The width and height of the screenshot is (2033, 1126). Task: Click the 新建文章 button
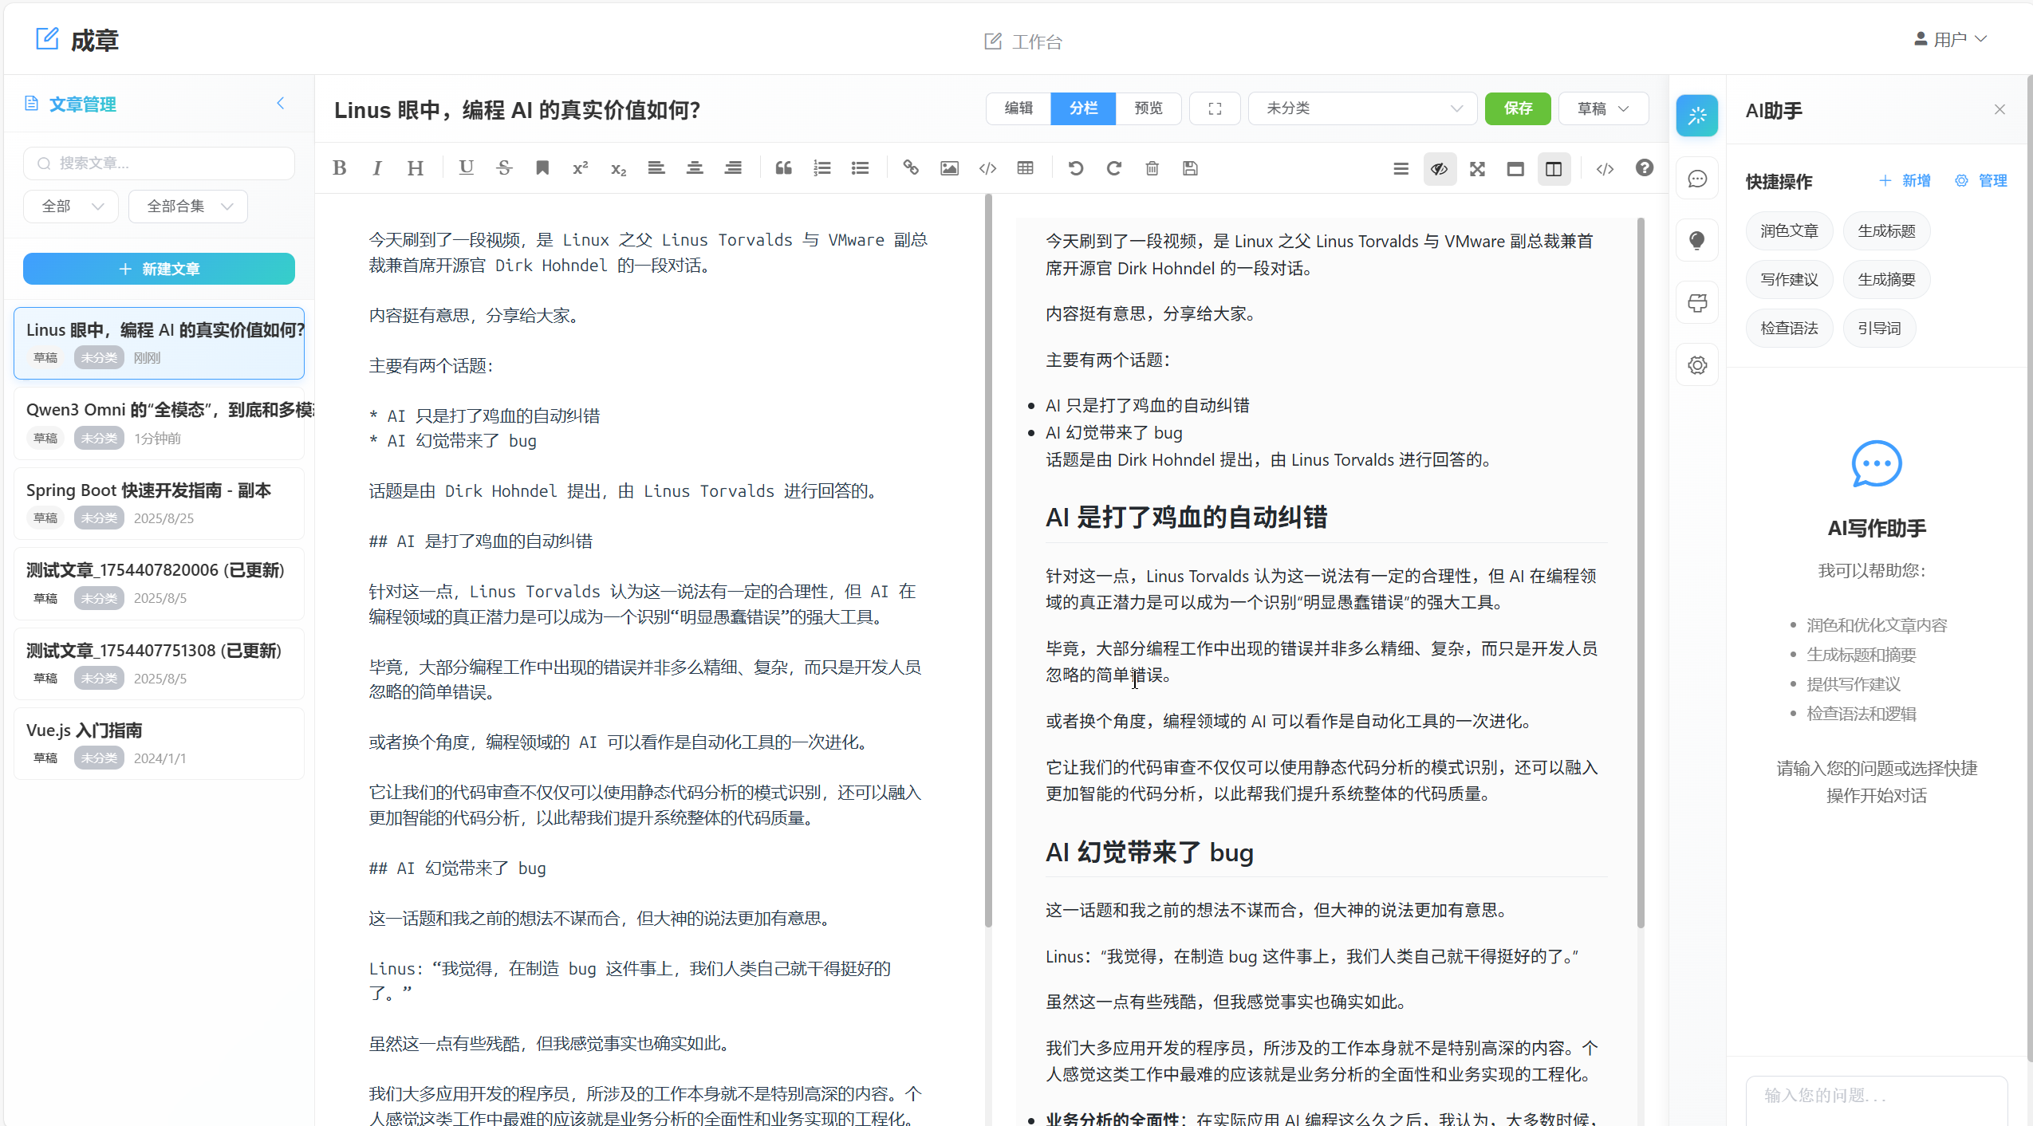pos(159,269)
